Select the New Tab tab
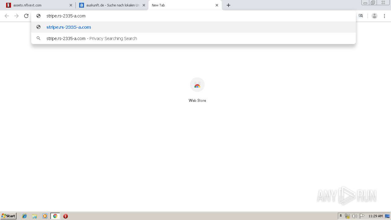 point(185,5)
